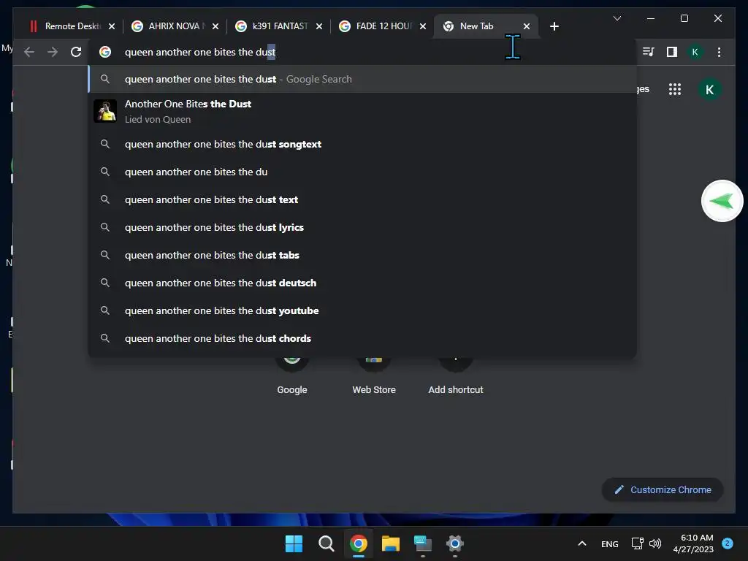
Task: Open the remote desktop app taskbar icon
Action: (x=423, y=543)
